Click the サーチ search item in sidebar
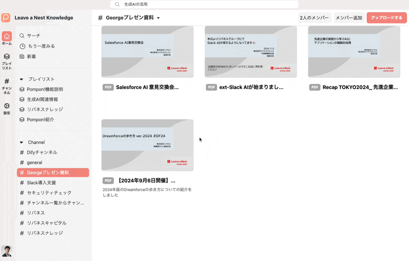 33,36
